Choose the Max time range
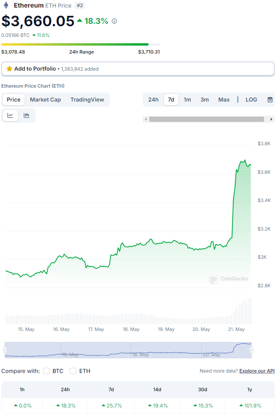This screenshot has height=415, width=277. 224,100
